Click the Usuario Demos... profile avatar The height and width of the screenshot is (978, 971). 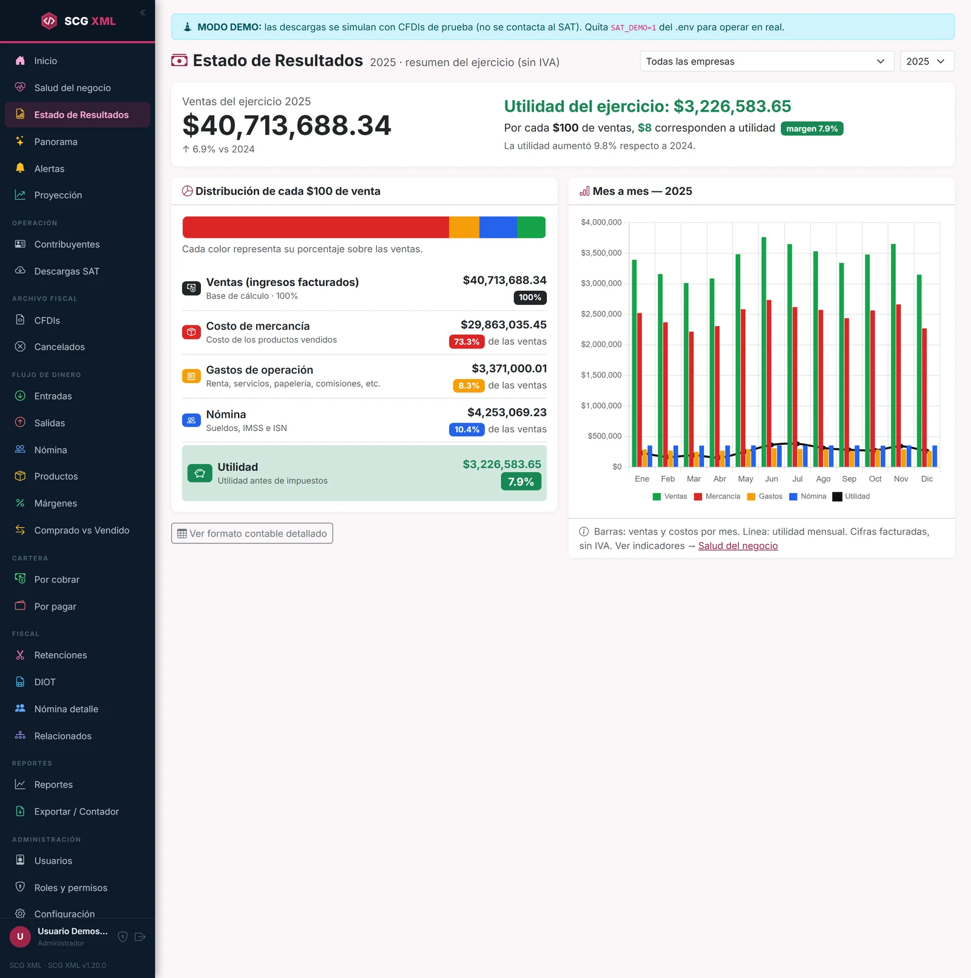[x=20, y=937]
